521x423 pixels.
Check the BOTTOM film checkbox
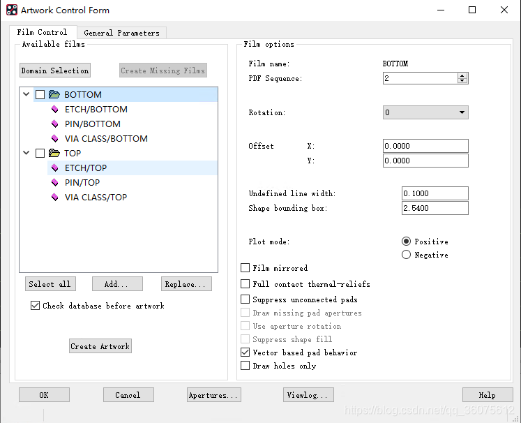[40, 94]
